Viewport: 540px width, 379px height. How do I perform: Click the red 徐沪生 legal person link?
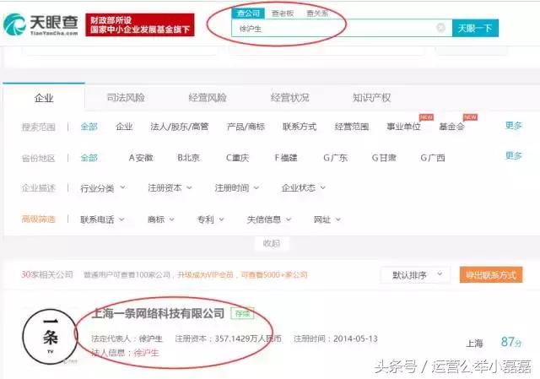(146, 353)
